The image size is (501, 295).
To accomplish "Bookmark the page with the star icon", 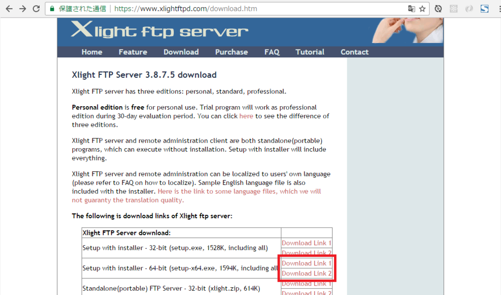I will 422,9.
